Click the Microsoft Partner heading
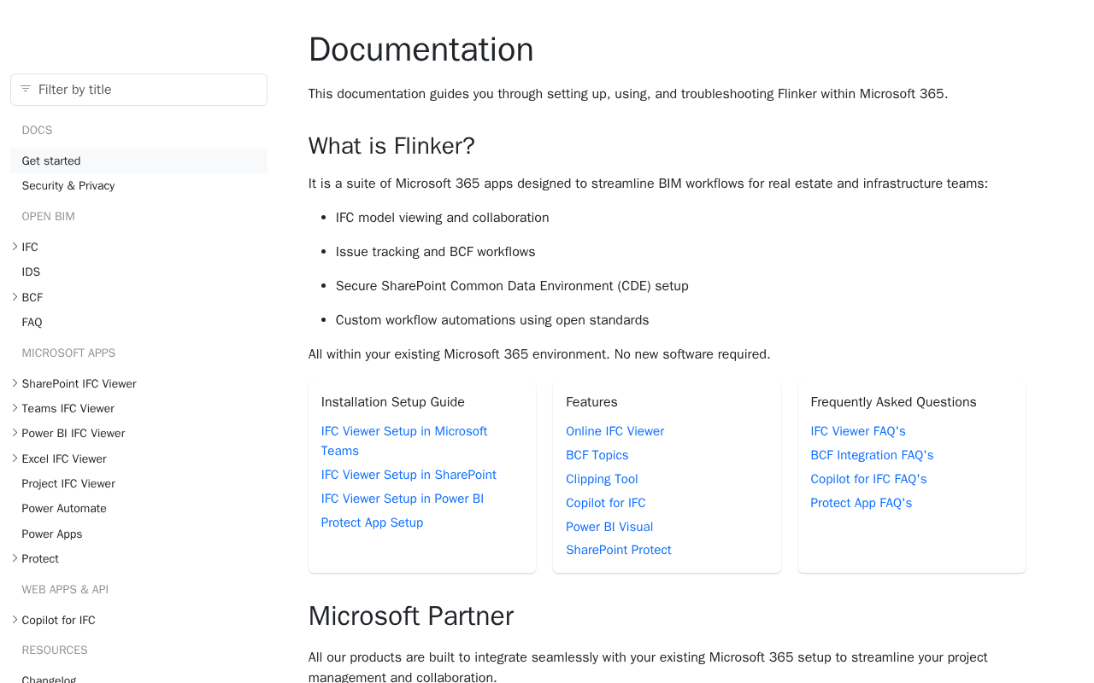This screenshot has height=683, width=1094. pos(411,616)
